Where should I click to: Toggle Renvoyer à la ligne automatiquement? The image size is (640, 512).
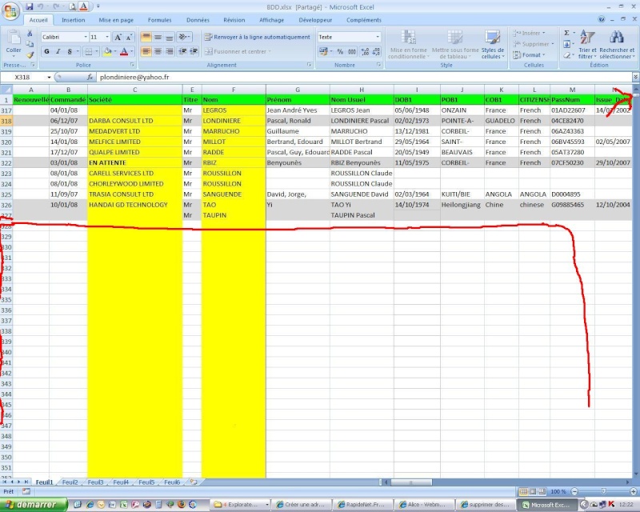[x=256, y=37]
